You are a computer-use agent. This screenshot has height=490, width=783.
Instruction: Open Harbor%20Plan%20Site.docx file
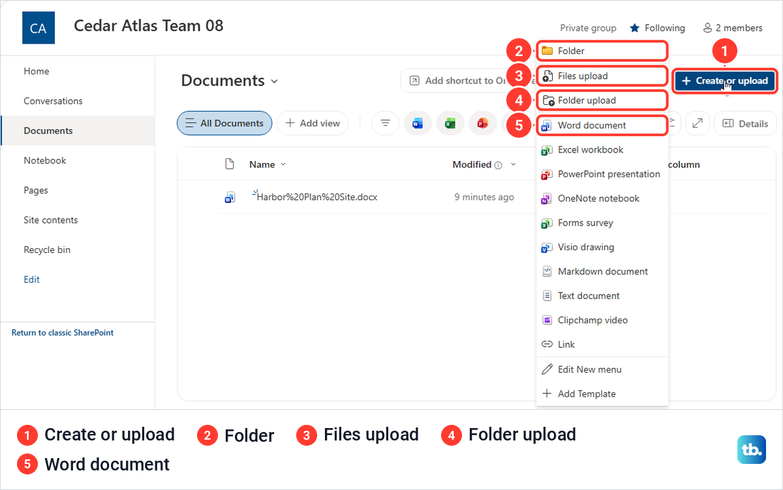(x=317, y=197)
